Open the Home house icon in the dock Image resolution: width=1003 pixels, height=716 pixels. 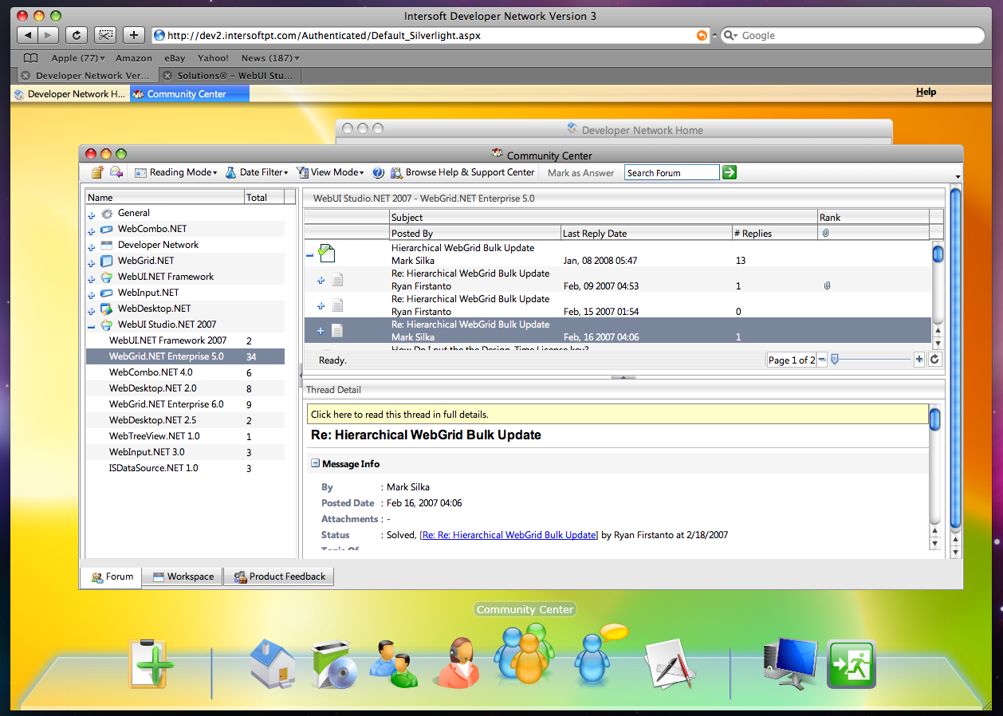272,663
